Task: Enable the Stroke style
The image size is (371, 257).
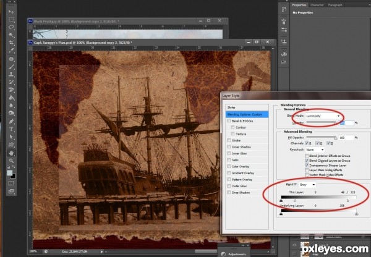Action: [229, 140]
